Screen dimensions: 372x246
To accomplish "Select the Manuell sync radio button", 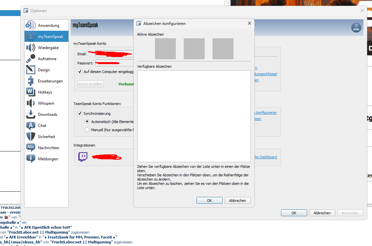I will [87, 130].
